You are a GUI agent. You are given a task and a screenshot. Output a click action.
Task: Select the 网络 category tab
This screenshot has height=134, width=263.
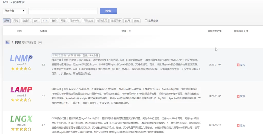[x=63, y=21]
